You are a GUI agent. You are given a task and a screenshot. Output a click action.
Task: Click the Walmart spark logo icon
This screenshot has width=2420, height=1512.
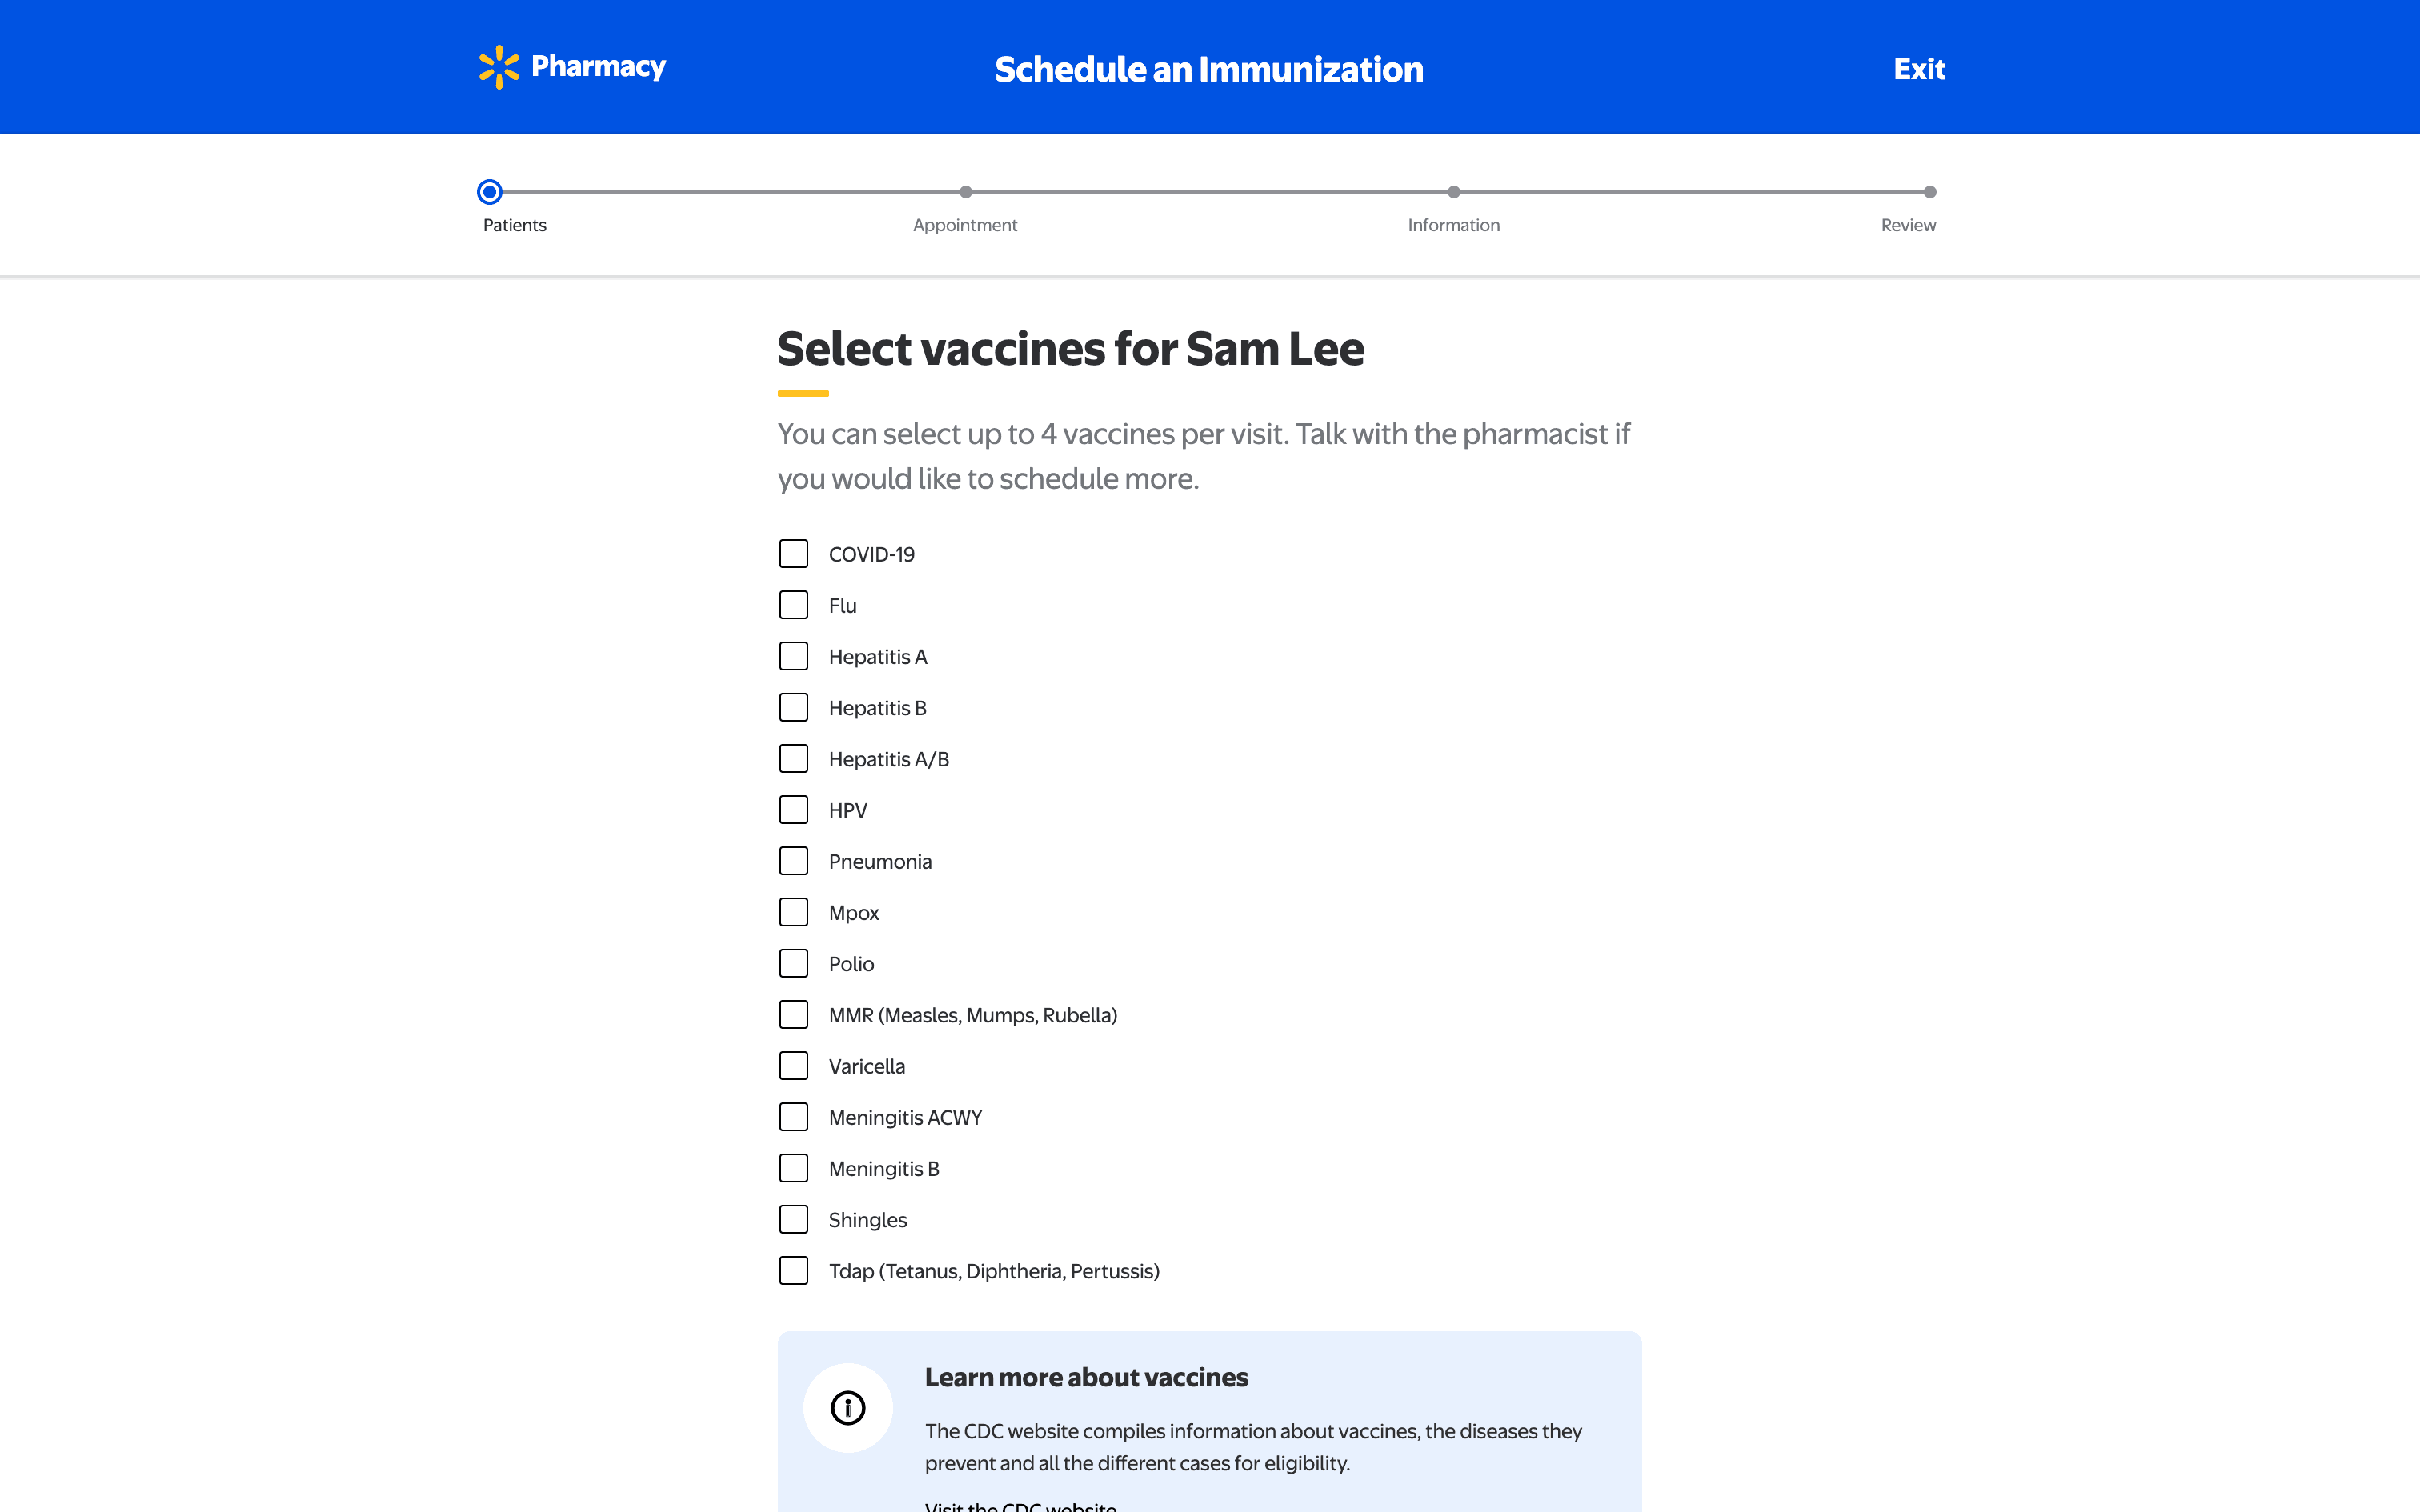click(x=498, y=67)
